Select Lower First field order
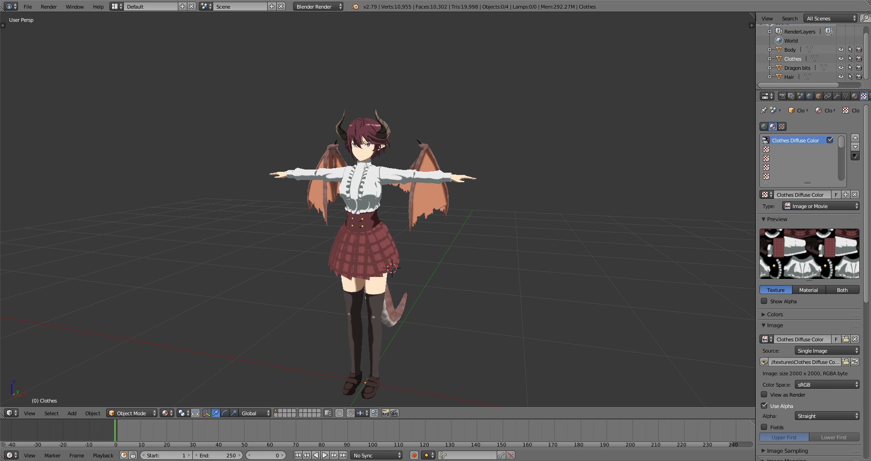Viewport: 871px width, 461px height. pyautogui.click(x=834, y=437)
